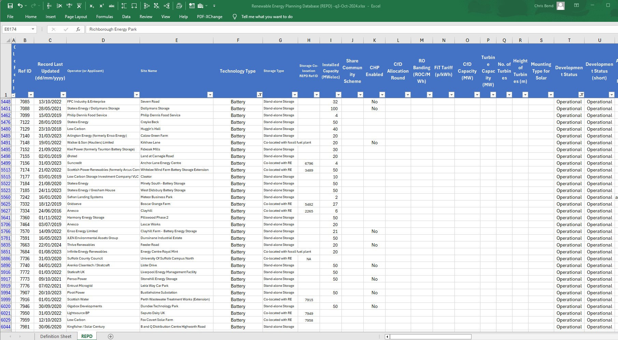618x340 pixels.
Task: Click in the formula bar showing Richborough Energy Park
Action: (x=352, y=29)
